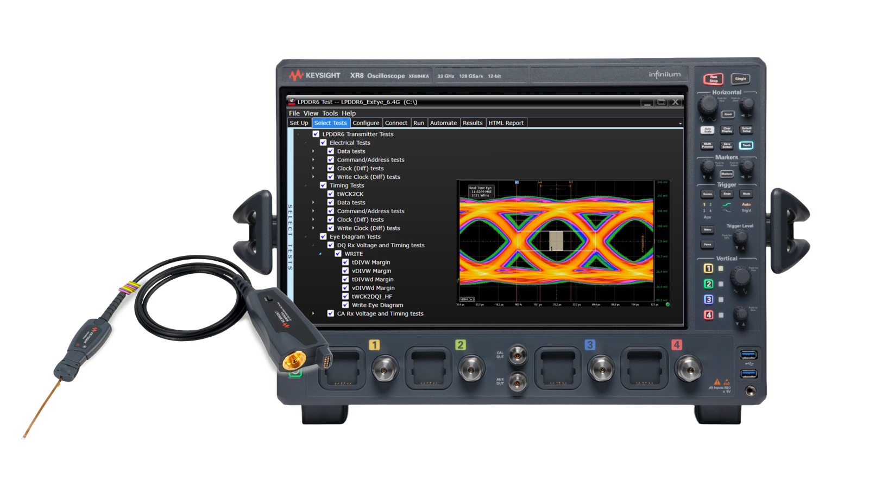Screen dimensions: 869x488
Task: Toggle the red channel 4 Vertical button
Action: tap(708, 314)
